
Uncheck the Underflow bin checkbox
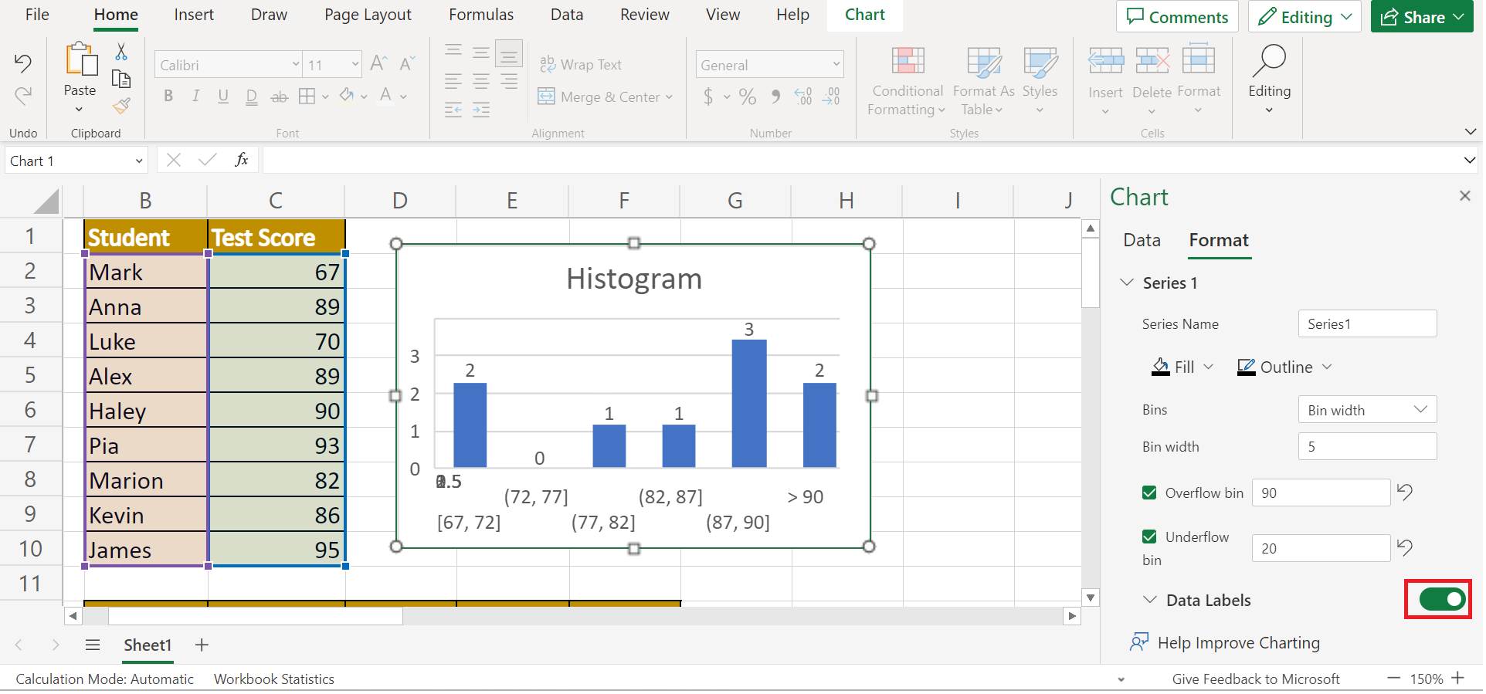click(1149, 537)
